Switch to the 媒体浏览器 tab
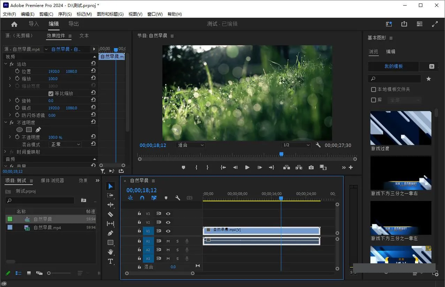Image resolution: width=445 pixels, height=287 pixels. click(52, 180)
